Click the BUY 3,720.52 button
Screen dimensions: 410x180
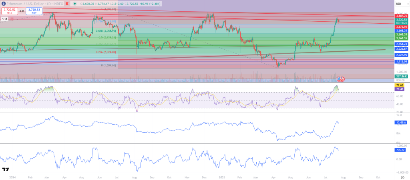[34, 11]
